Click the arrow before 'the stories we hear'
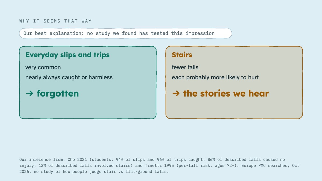 176,94
